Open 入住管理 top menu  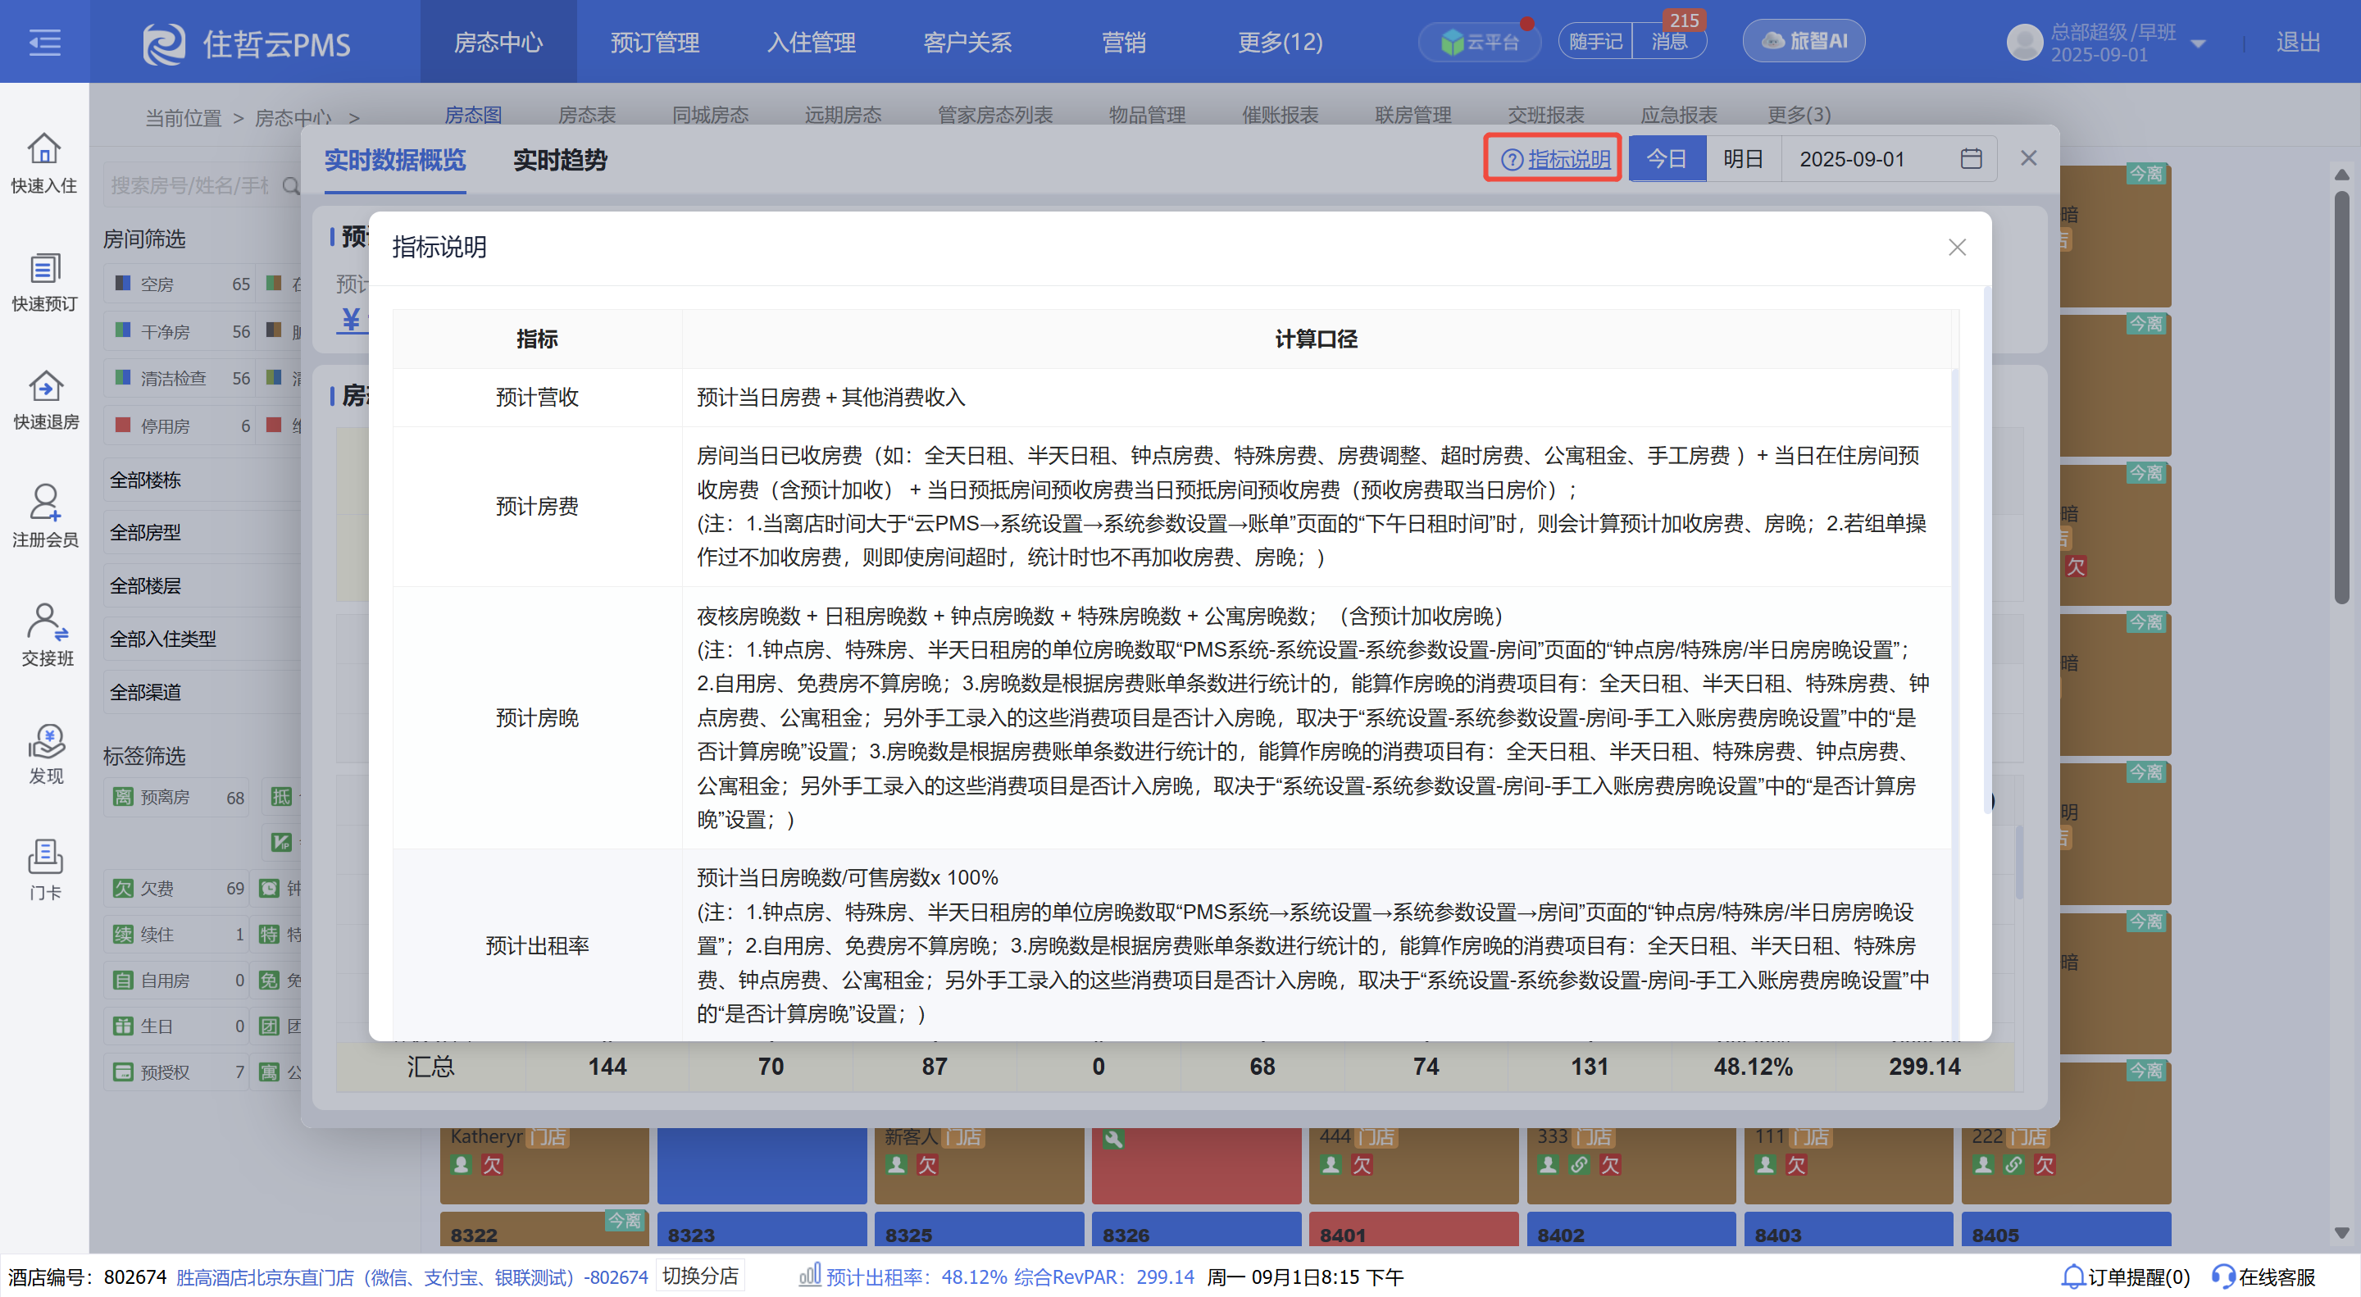(x=811, y=42)
